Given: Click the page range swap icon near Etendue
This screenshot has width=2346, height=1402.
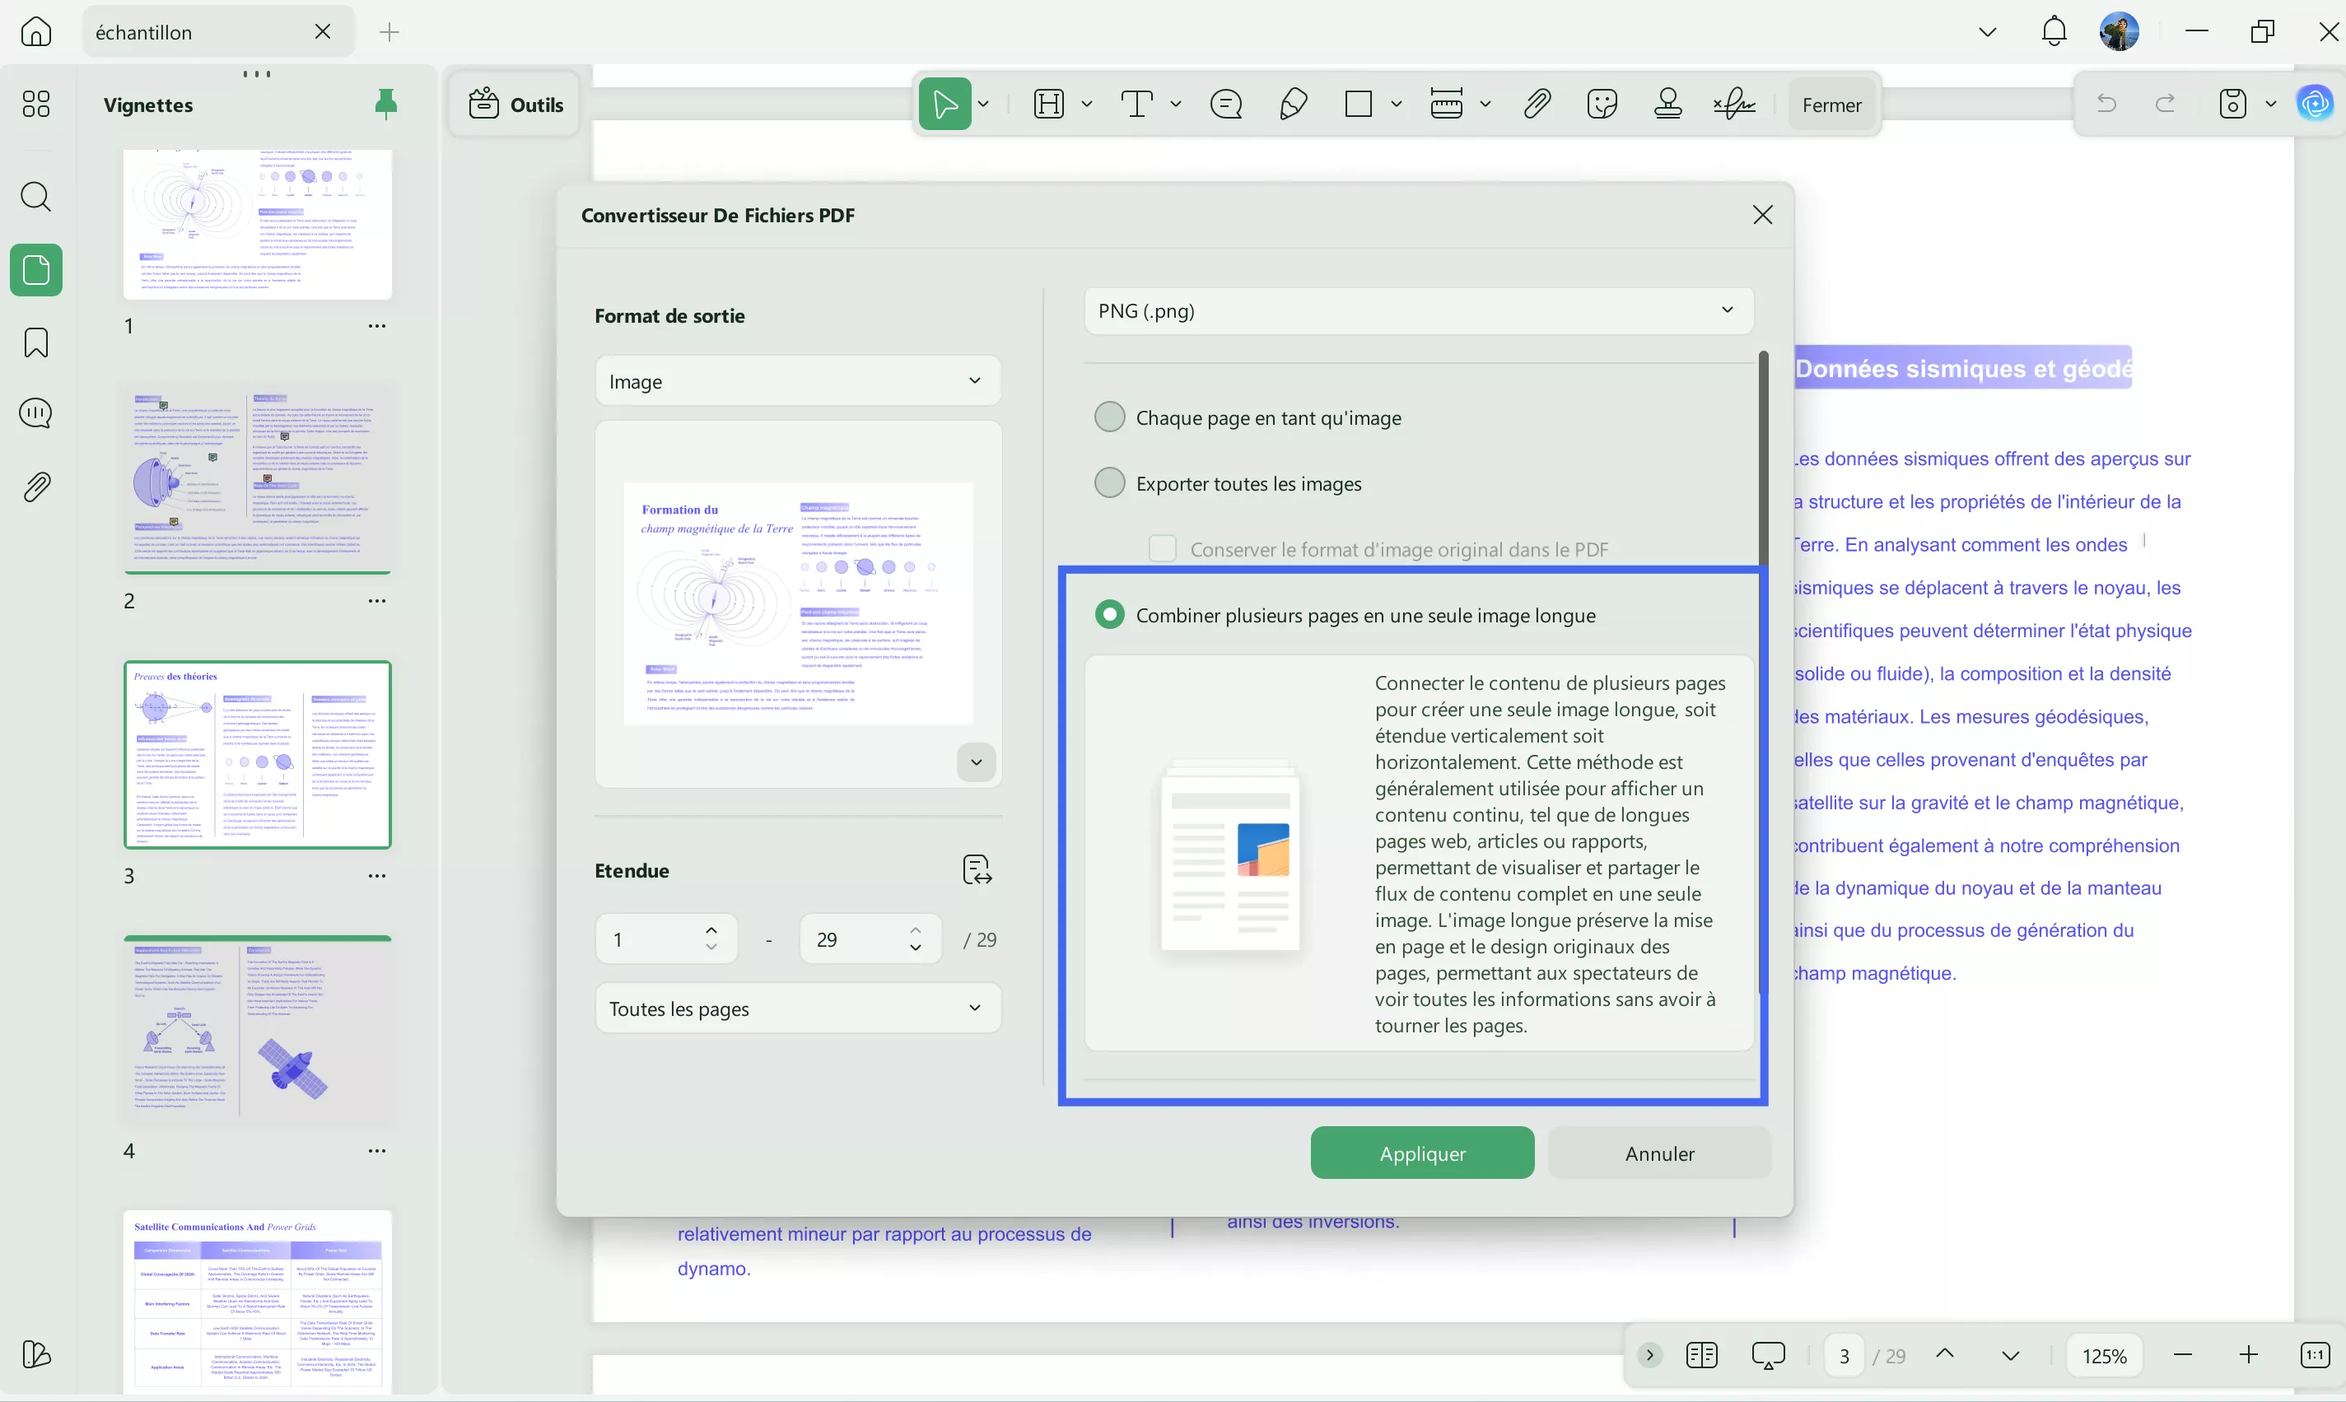Looking at the screenshot, I should pyautogui.click(x=976, y=869).
